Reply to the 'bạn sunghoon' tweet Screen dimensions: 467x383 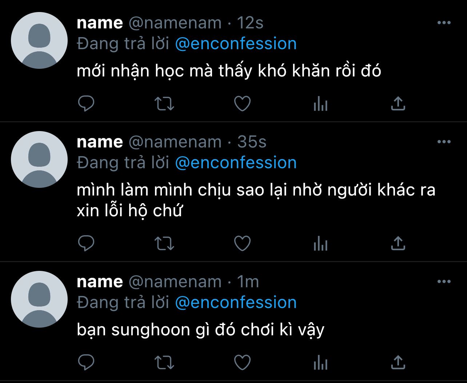(86, 363)
